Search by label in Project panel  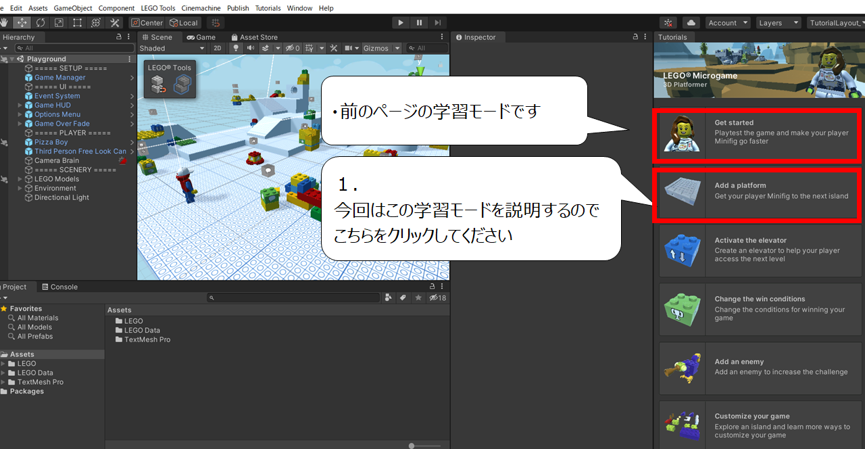(403, 298)
